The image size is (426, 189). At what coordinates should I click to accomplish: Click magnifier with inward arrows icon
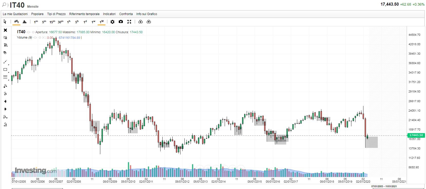5,125
